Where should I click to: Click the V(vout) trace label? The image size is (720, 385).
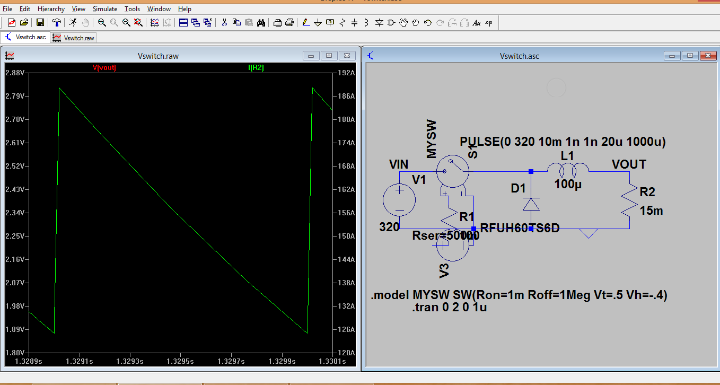click(x=104, y=68)
